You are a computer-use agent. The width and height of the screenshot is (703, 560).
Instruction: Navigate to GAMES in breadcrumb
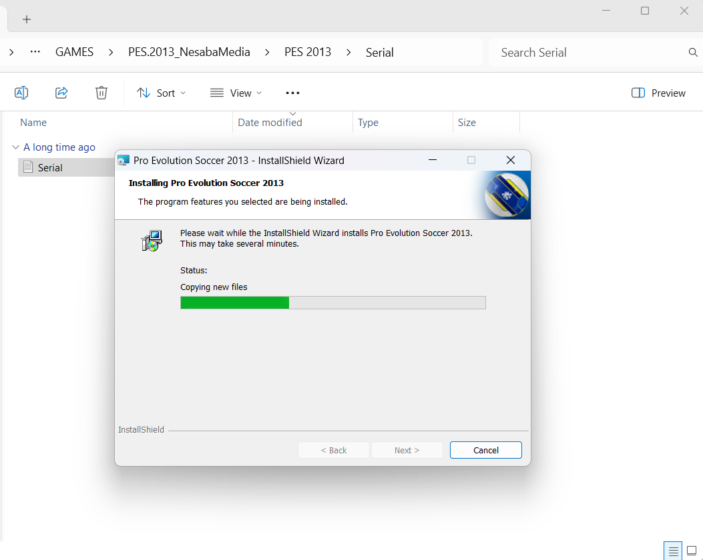pyautogui.click(x=74, y=52)
